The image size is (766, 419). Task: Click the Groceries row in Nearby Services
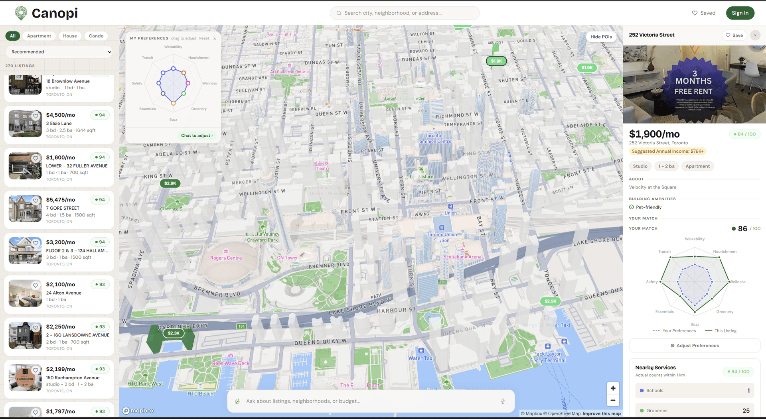(695, 411)
